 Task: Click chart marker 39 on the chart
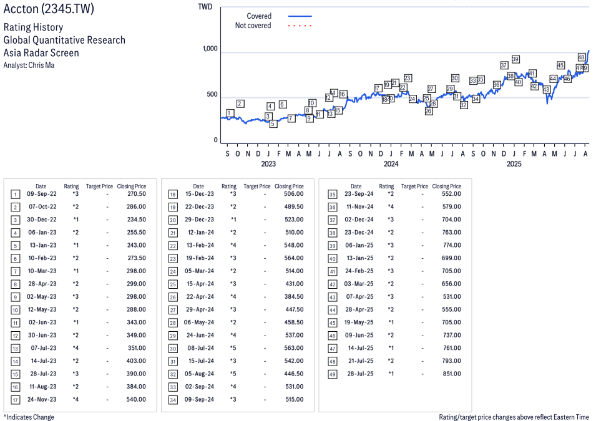point(515,59)
